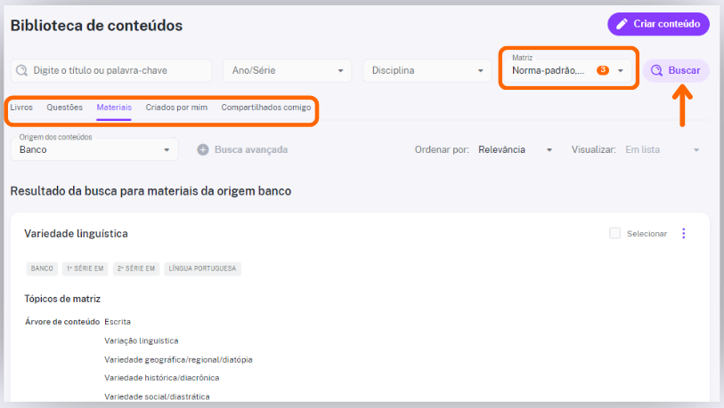Click the Resultado da busca heading
Image resolution: width=724 pixels, height=408 pixels.
pos(150,191)
